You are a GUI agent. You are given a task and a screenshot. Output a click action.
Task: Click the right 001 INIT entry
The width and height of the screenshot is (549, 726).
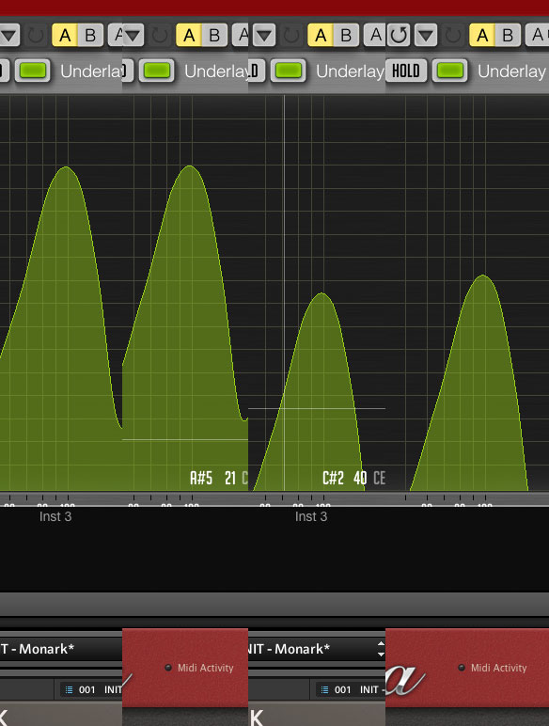359,690
